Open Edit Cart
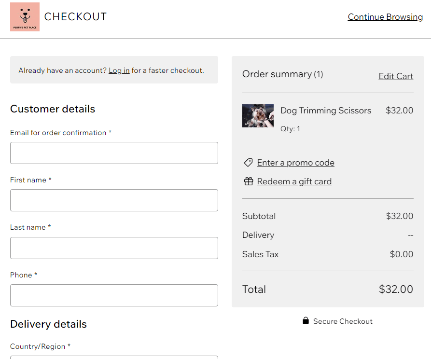This screenshot has height=359, width=431. tap(396, 76)
